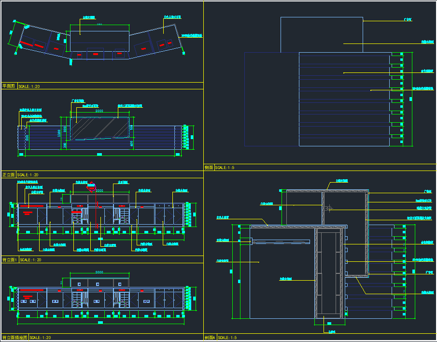Image resolution: width=437 pixels, height=342 pixels.
Task: Select the central vertical cabinet column in section A
Action: point(329,273)
